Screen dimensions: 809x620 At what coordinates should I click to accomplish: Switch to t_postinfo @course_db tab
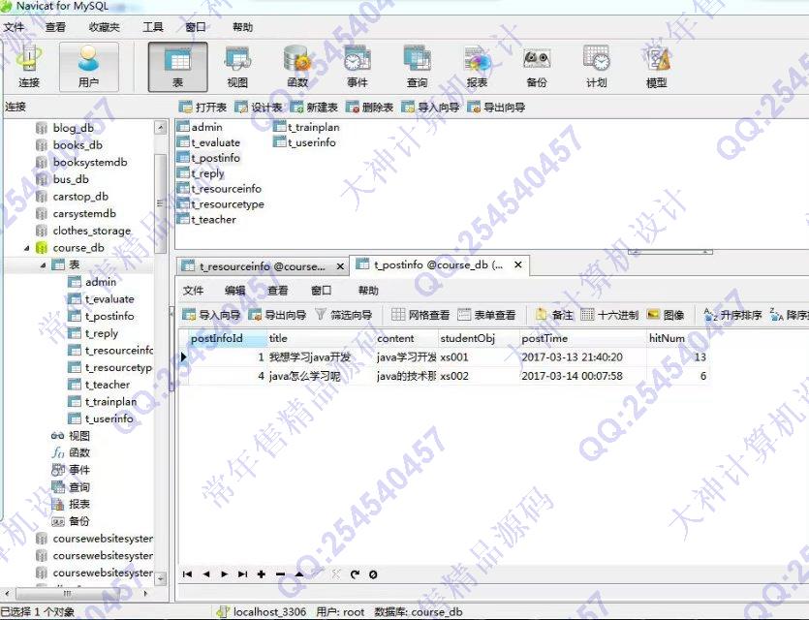439,264
